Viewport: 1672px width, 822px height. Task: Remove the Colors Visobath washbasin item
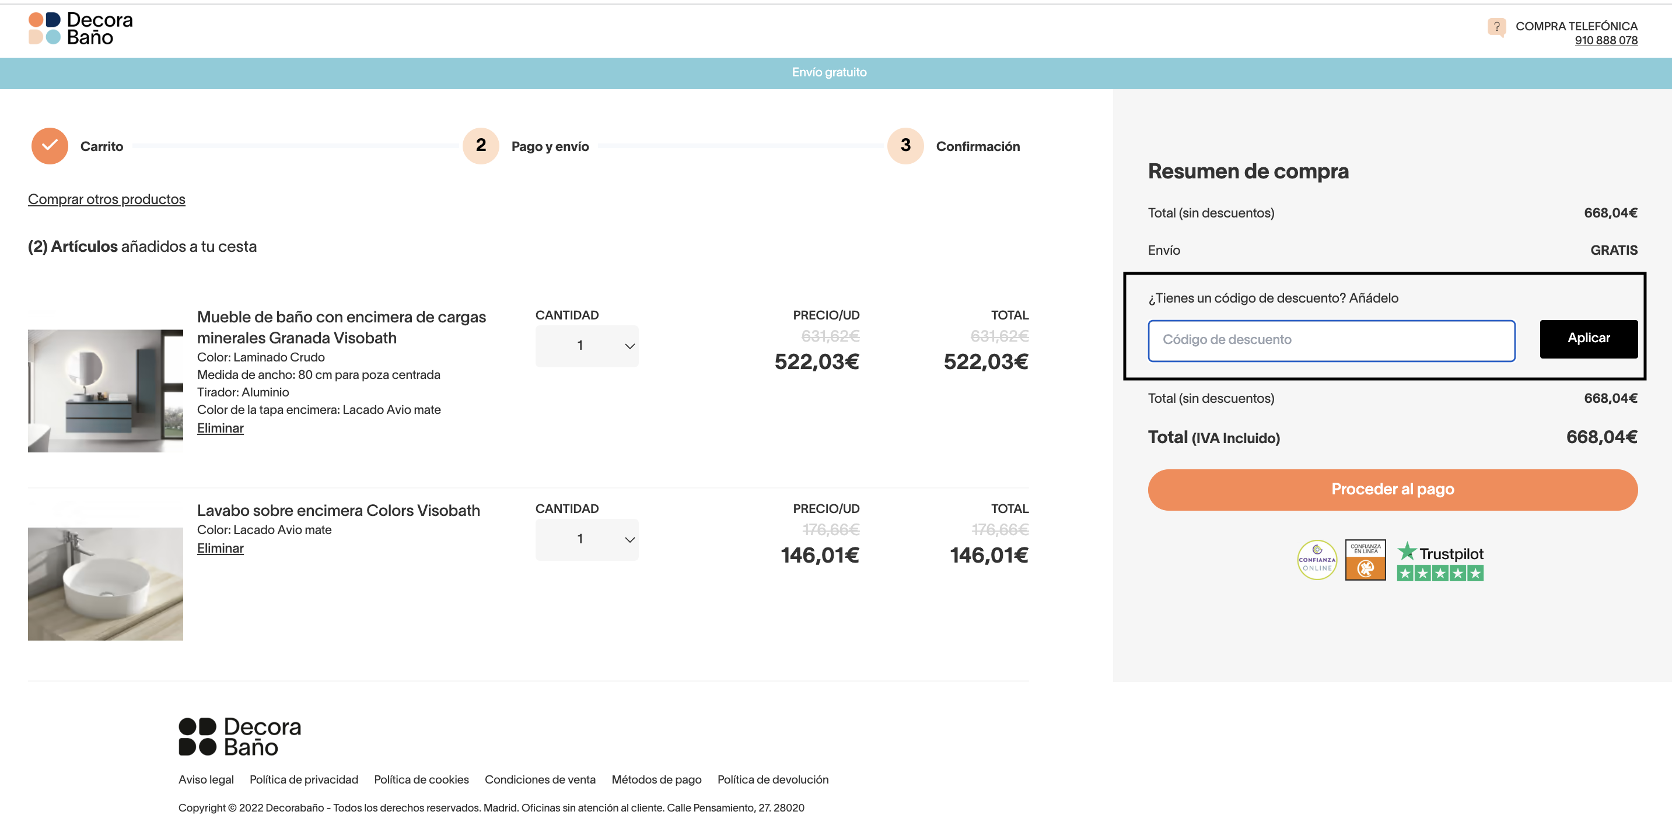[x=220, y=548]
